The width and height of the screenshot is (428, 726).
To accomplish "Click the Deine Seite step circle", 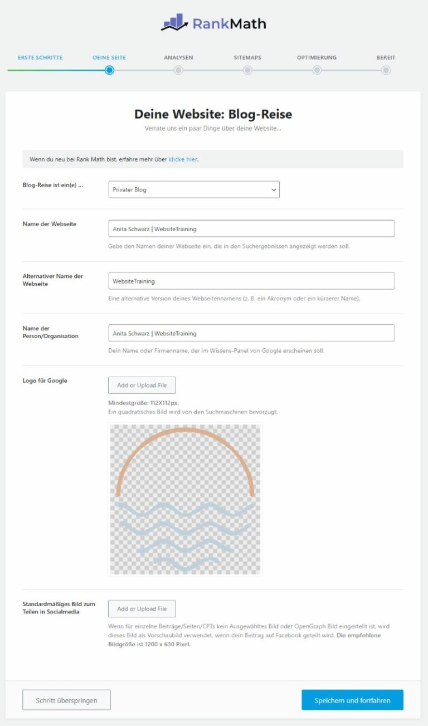I will point(109,70).
